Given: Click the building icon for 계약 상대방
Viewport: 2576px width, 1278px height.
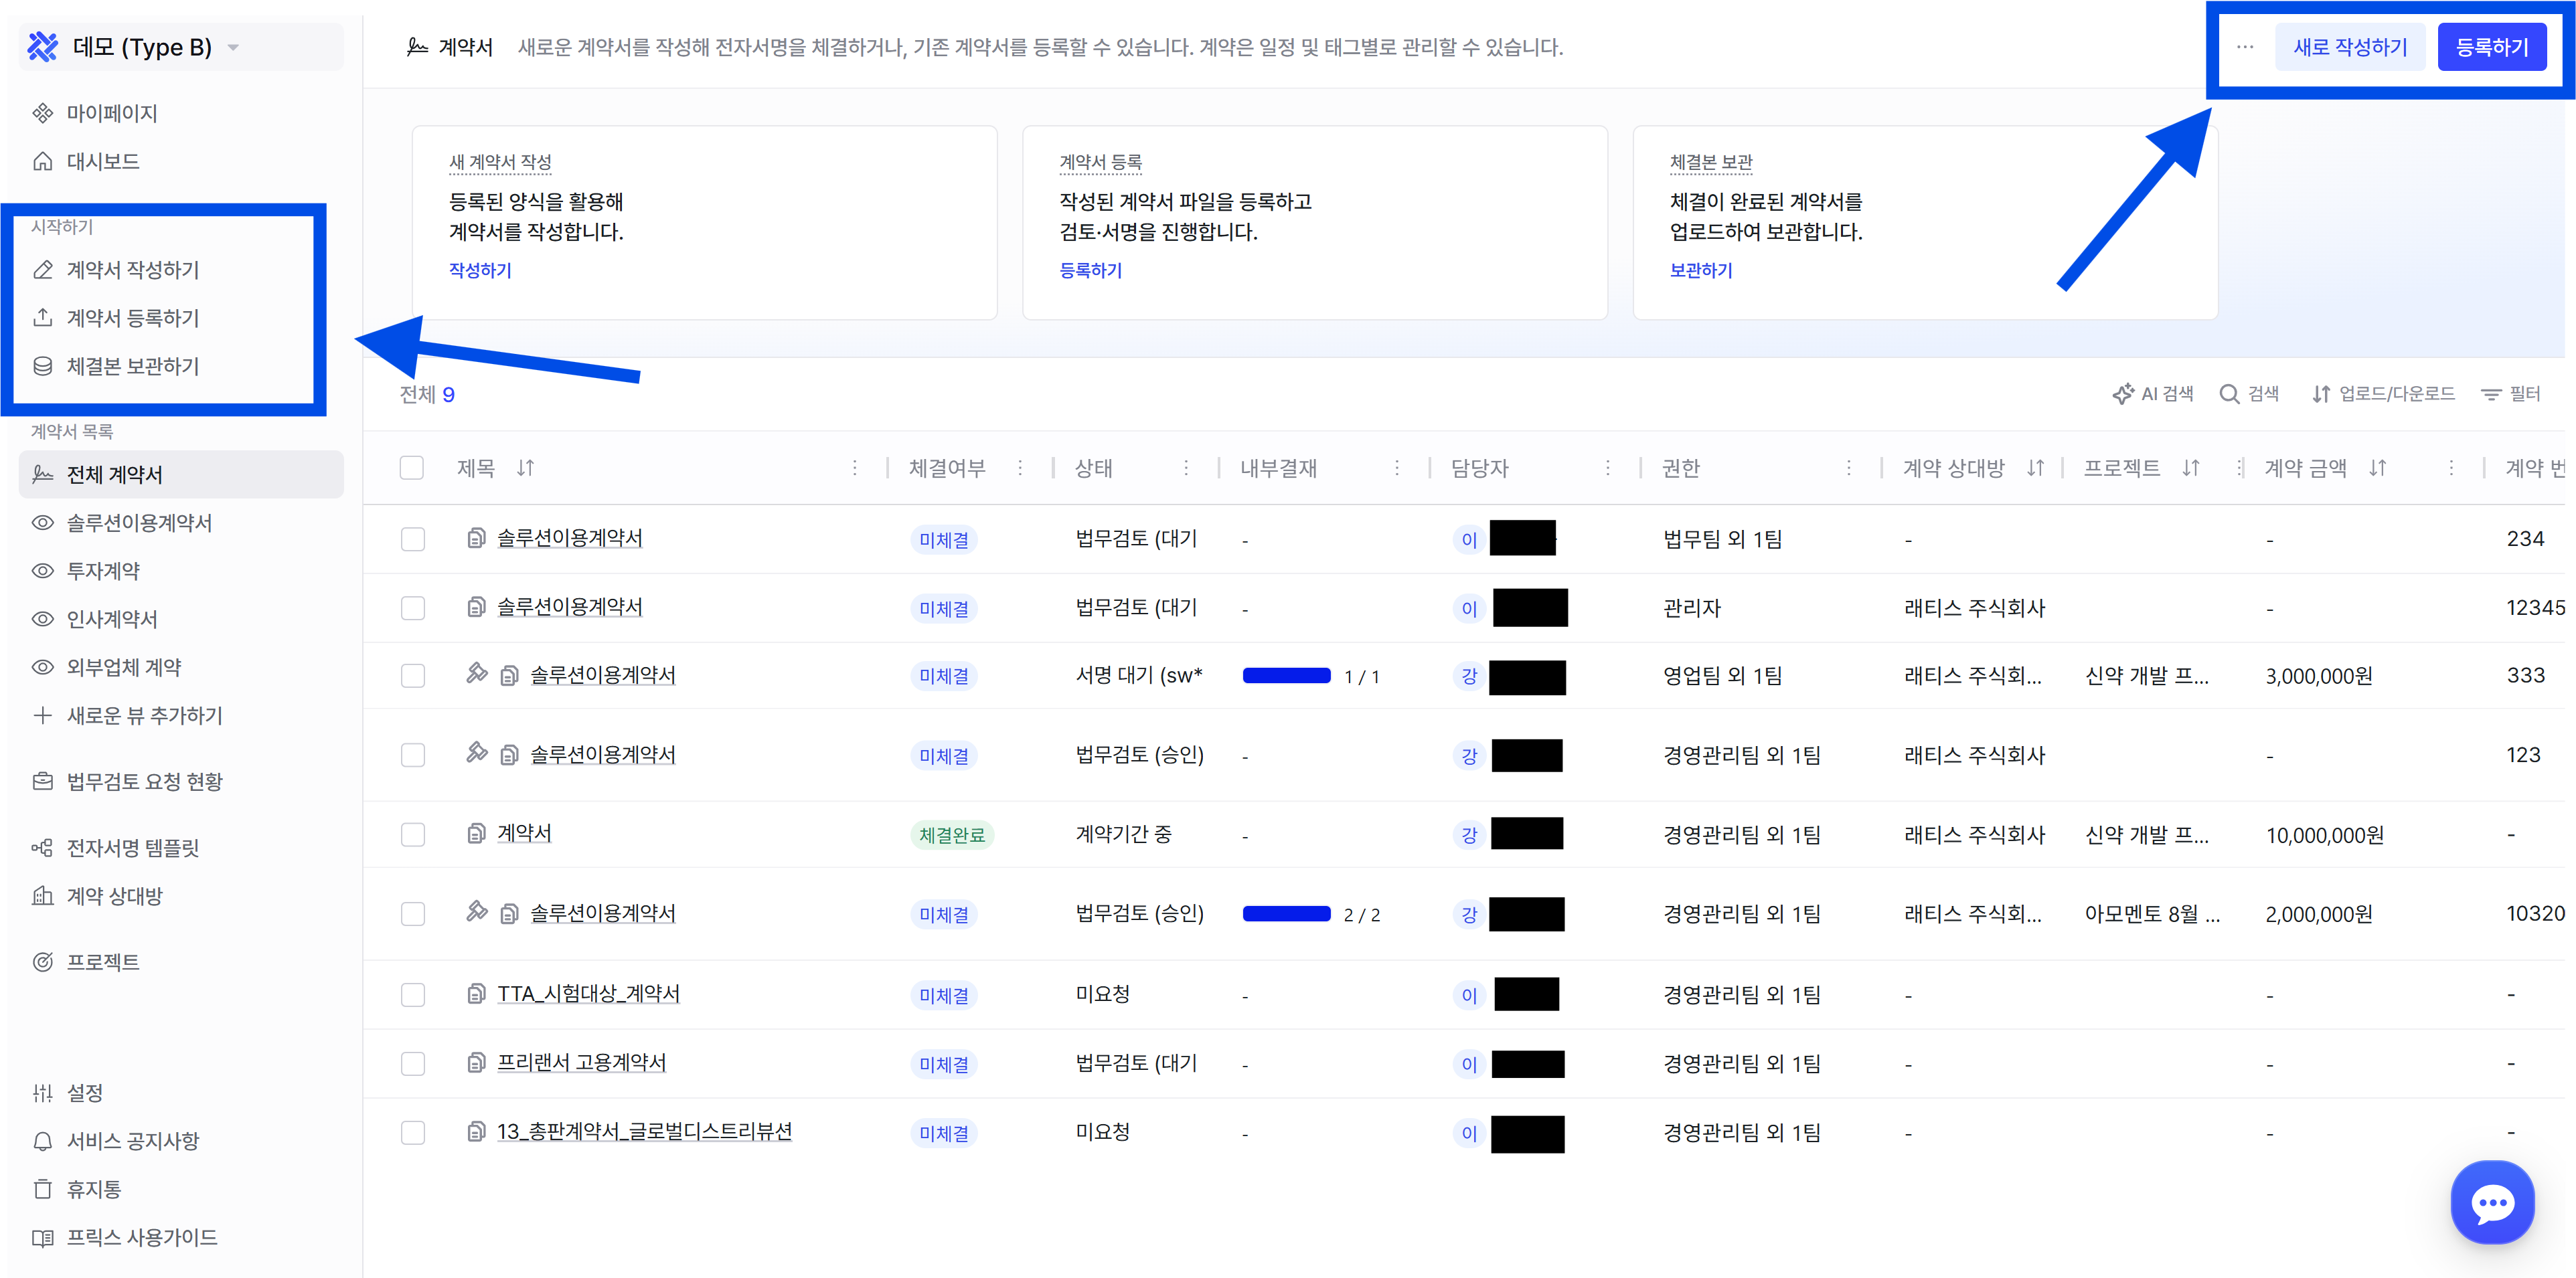Looking at the screenshot, I should (42, 897).
